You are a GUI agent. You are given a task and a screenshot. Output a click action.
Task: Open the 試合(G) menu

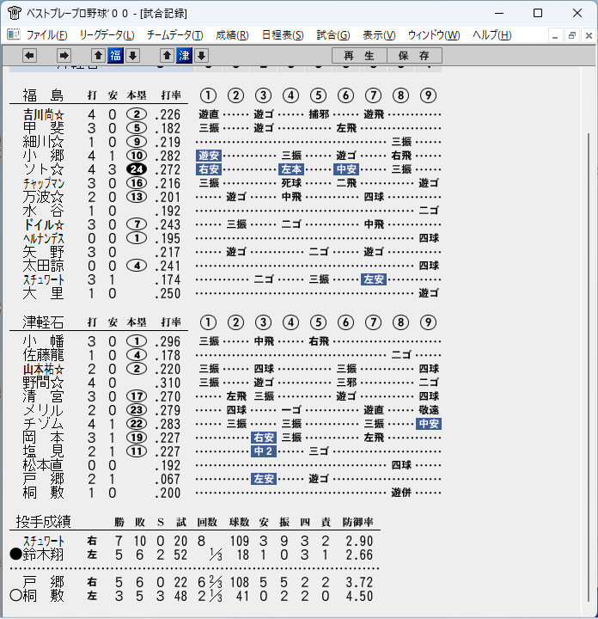pyautogui.click(x=333, y=35)
